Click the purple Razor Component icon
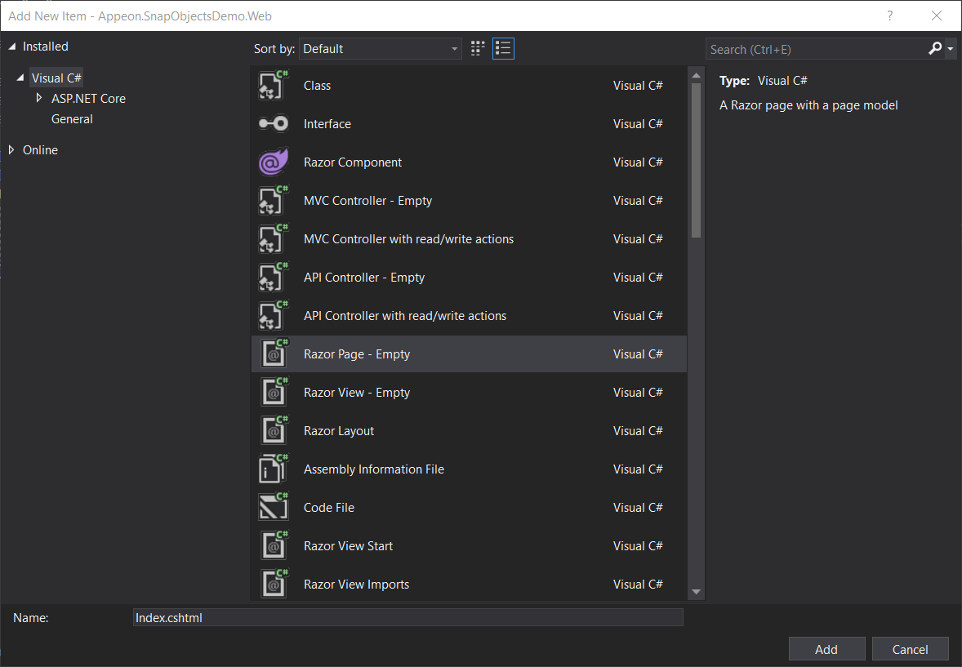962x667 pixels. click(274, 162)
